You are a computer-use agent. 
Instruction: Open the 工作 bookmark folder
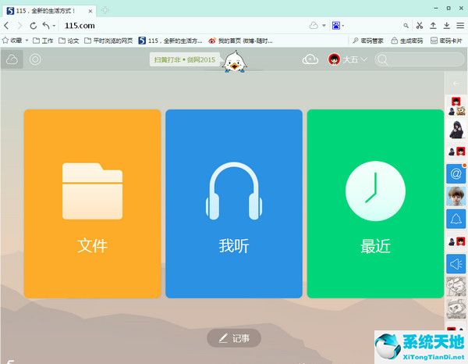coord(43,41)
